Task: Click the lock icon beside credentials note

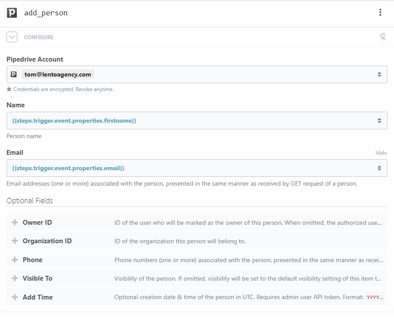Action: [9, 89]
